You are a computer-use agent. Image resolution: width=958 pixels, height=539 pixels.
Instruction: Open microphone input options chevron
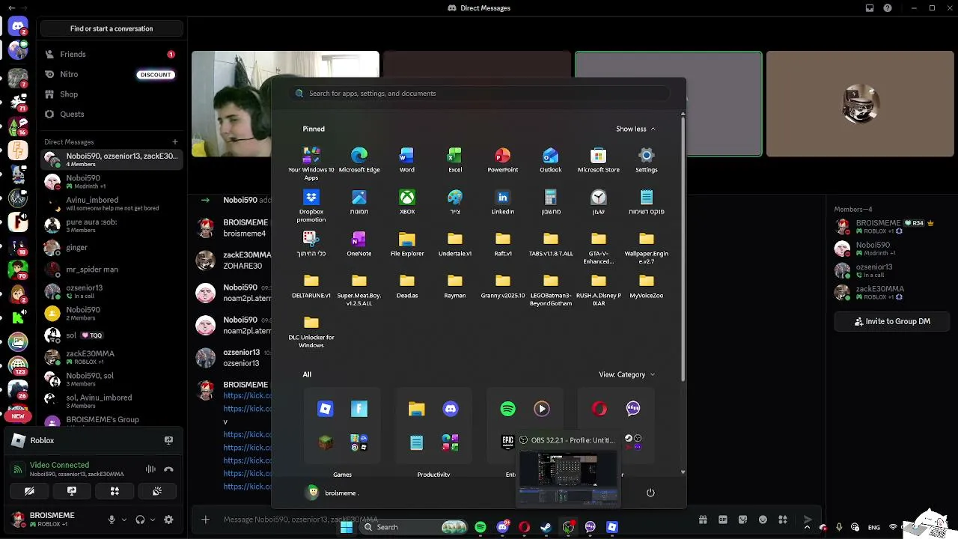[123, 520]
